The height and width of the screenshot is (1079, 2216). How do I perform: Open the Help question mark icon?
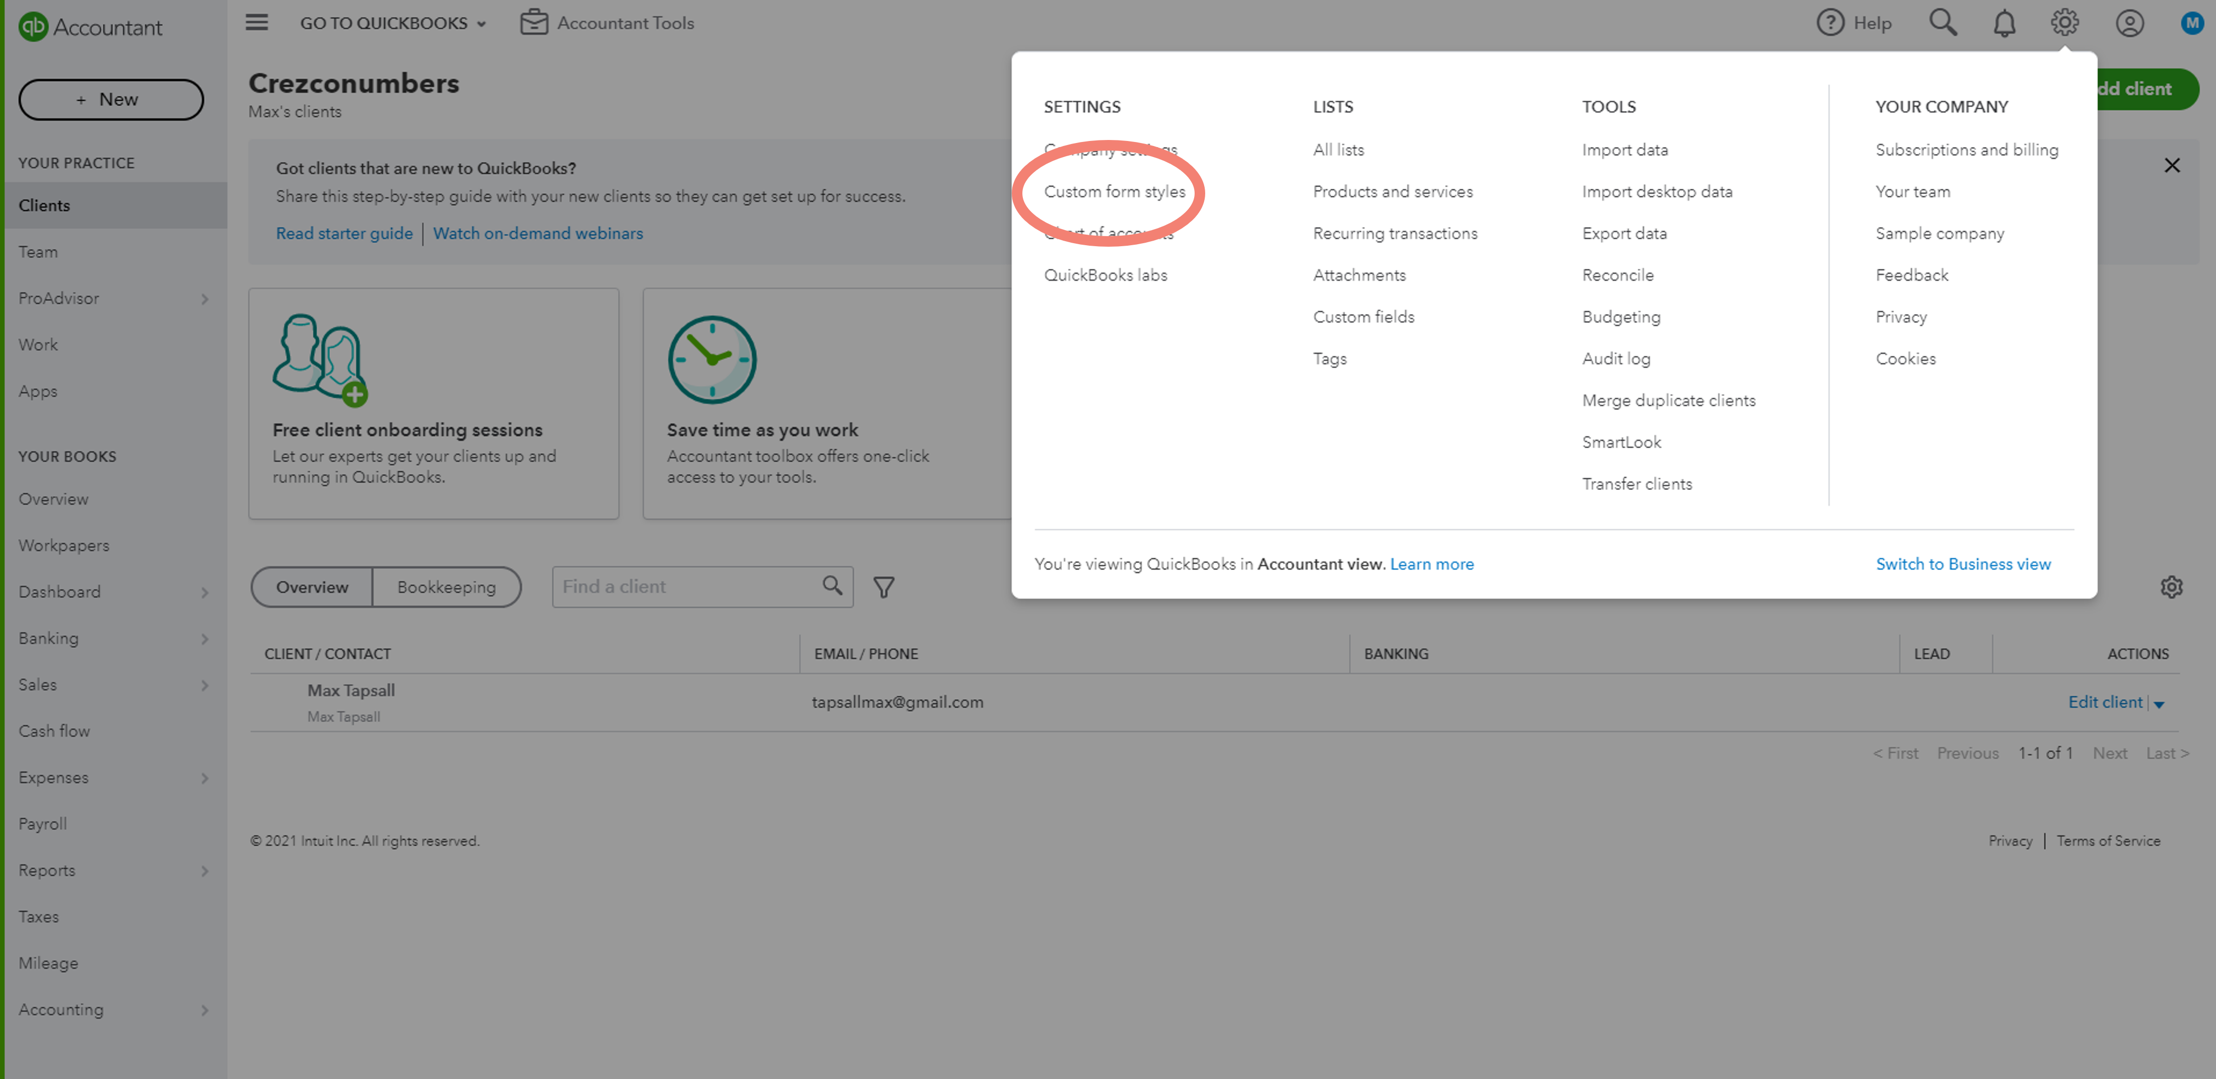(1830, 22)
